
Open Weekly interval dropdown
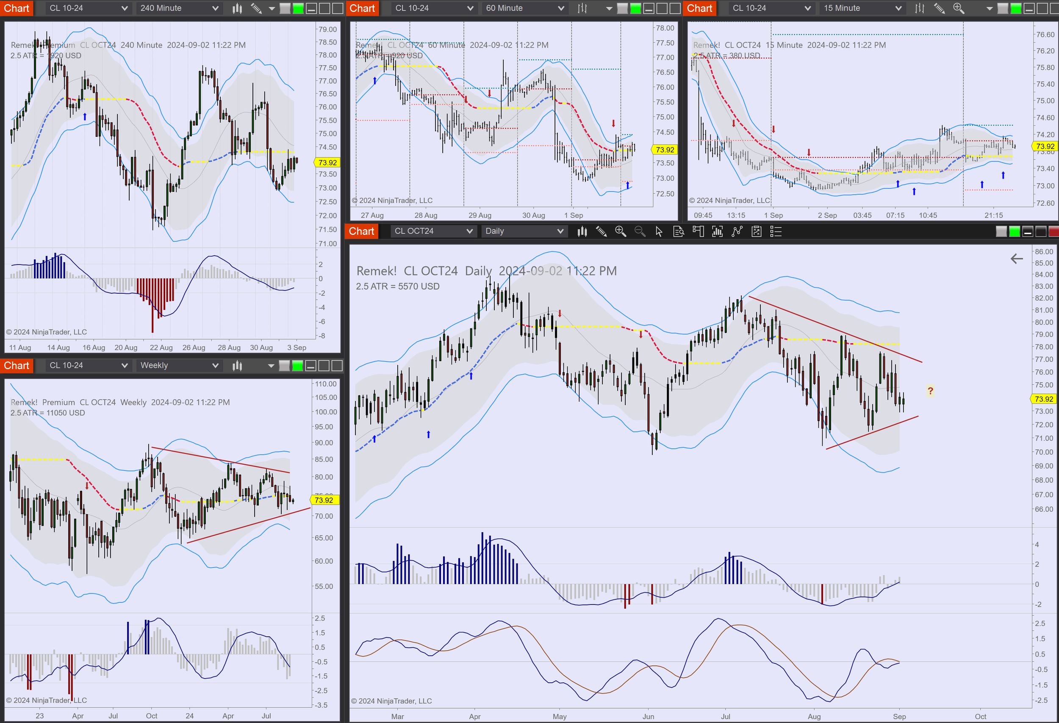pyautogui.click(x=179, y=366)
